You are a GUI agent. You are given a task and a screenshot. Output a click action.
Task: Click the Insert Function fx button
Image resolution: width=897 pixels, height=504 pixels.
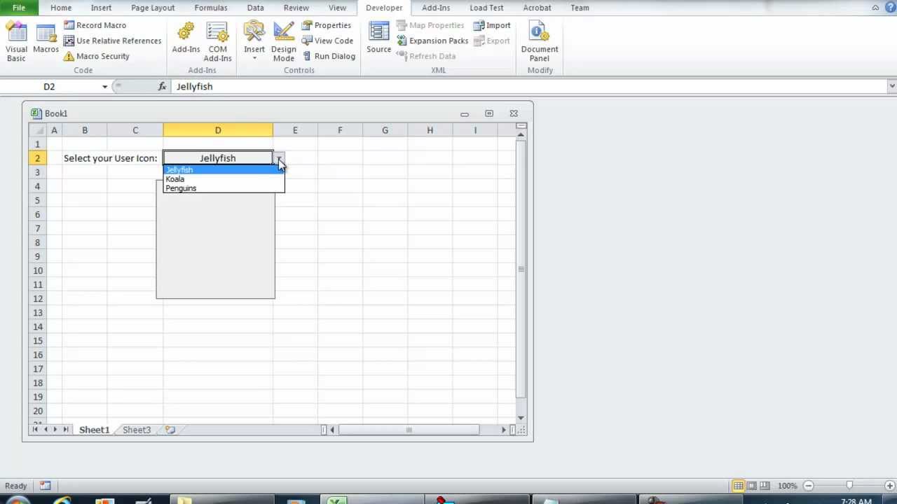pos(162,86)
